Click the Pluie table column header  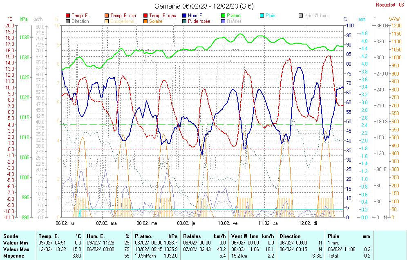[x=333, y=236]
